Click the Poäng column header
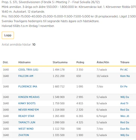 coord(80,62)
